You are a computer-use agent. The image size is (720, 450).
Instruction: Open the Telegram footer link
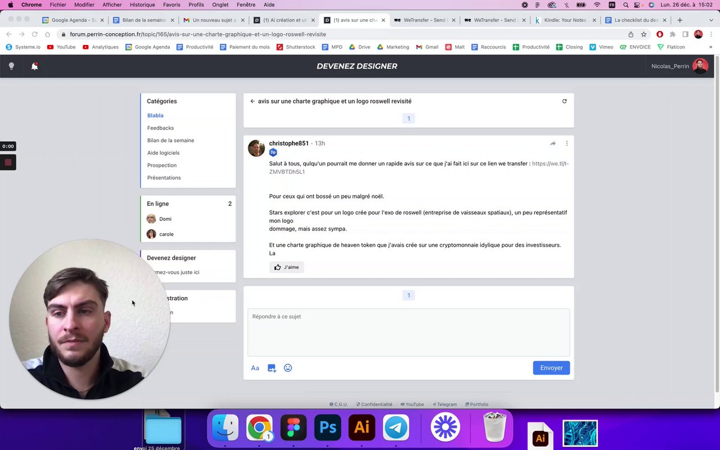pos(444,404)
